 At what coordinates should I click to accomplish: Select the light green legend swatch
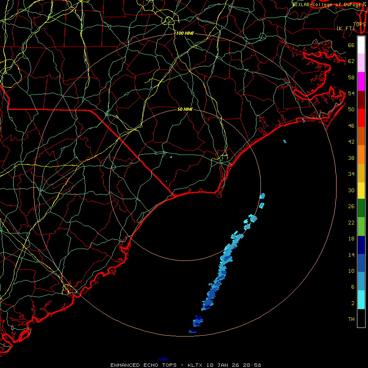[361, 227]
